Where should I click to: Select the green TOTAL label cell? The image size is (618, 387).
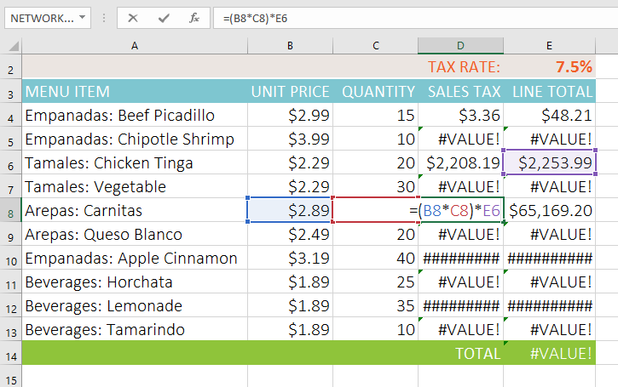point(460,353)
